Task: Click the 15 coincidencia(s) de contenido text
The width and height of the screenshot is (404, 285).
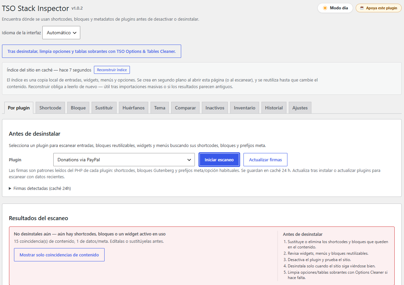Action: pyautogui.click(x=89, y=241)
